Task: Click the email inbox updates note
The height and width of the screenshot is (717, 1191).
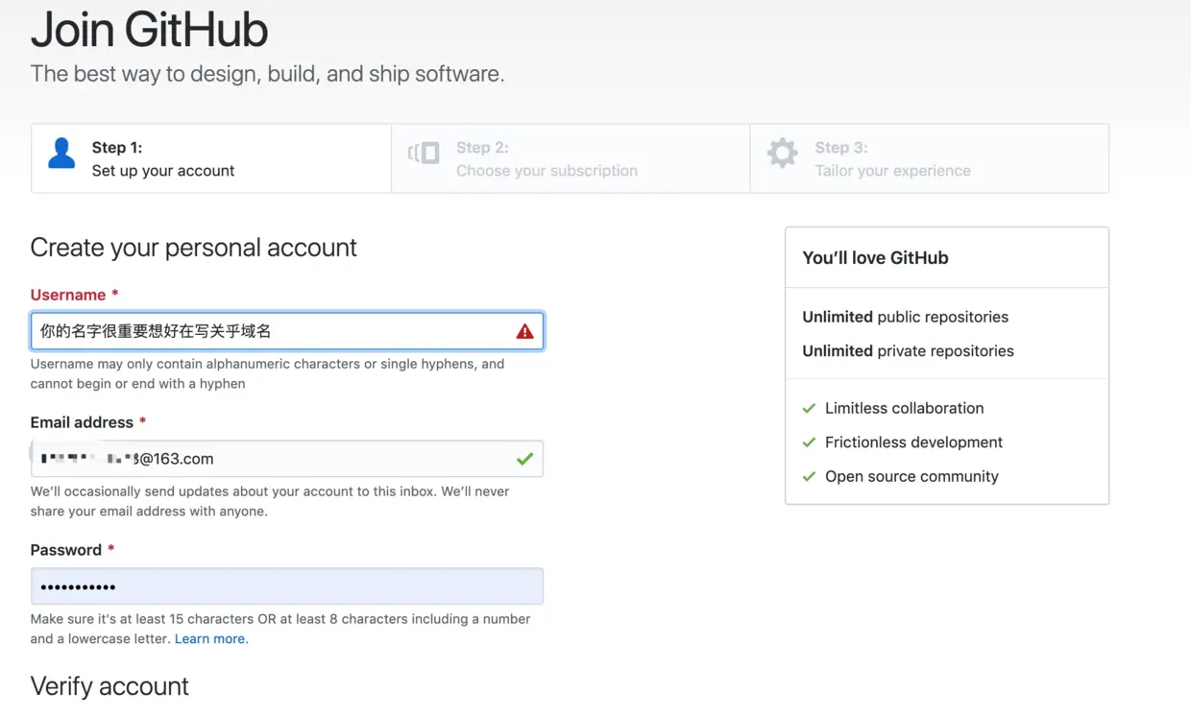Action: (270, 501)
